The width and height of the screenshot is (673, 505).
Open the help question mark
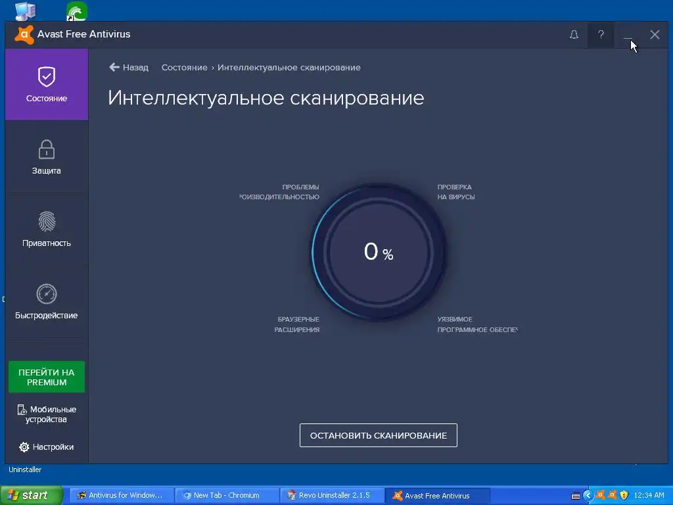coord(601,35)
